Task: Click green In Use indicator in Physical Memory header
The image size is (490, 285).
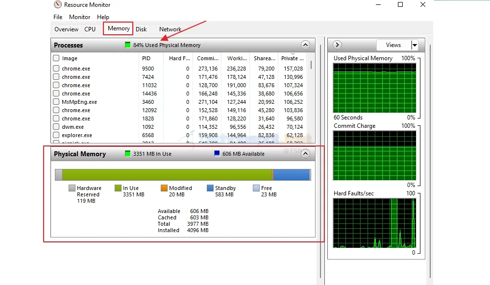Action: tap(127, 154)
